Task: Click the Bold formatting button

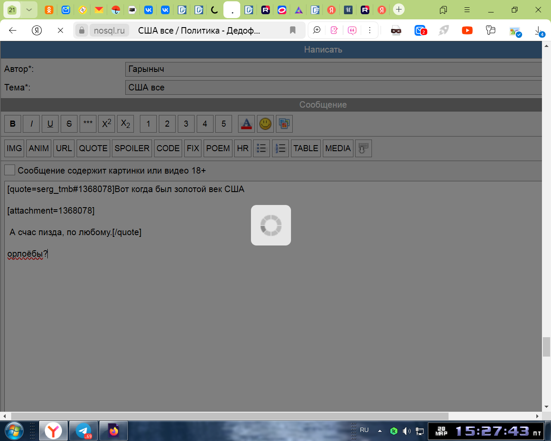Action: [x=12, y=124]
